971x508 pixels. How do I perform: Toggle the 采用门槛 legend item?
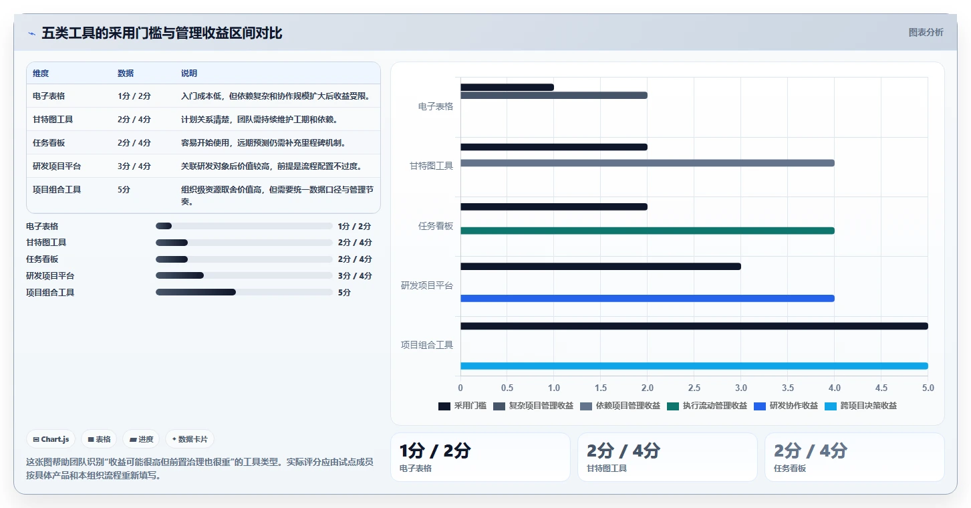462,406
